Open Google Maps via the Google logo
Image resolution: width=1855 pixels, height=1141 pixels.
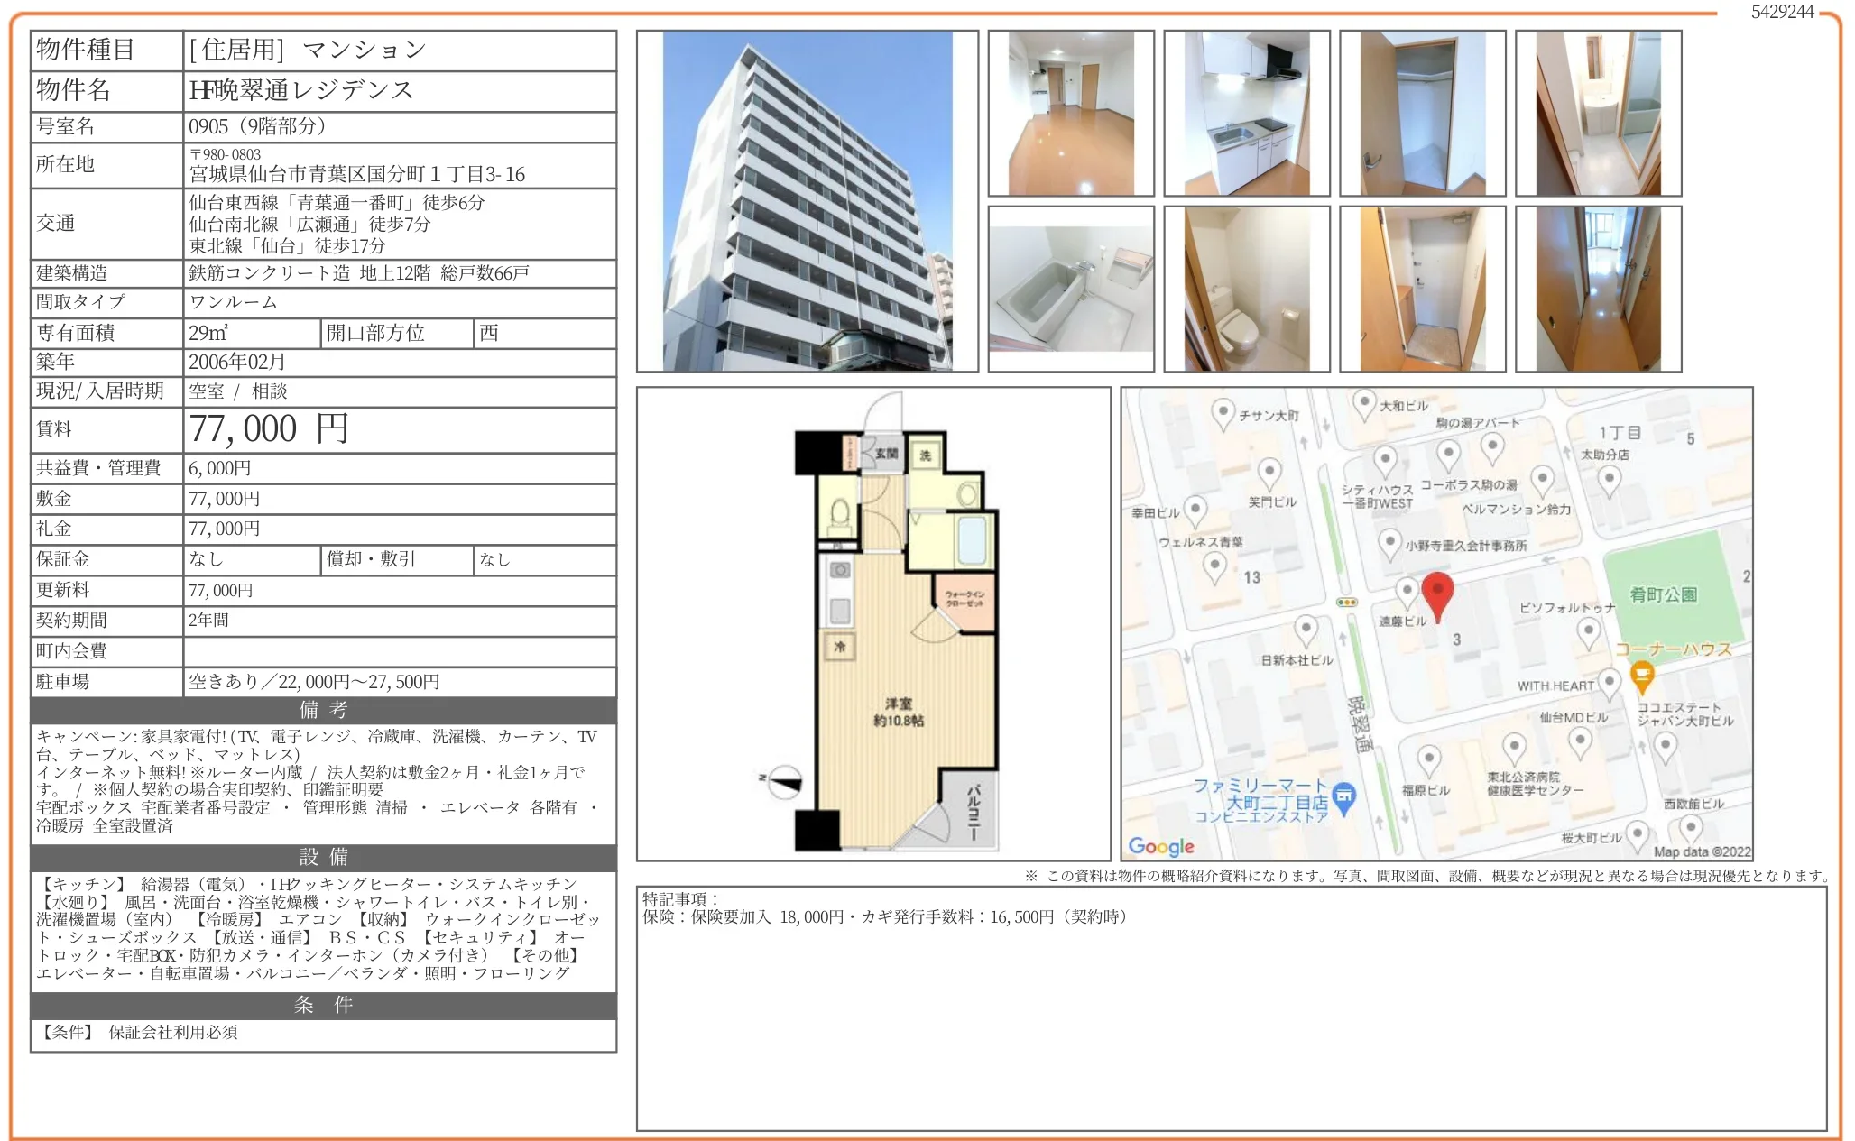[x=1160, y=846]
